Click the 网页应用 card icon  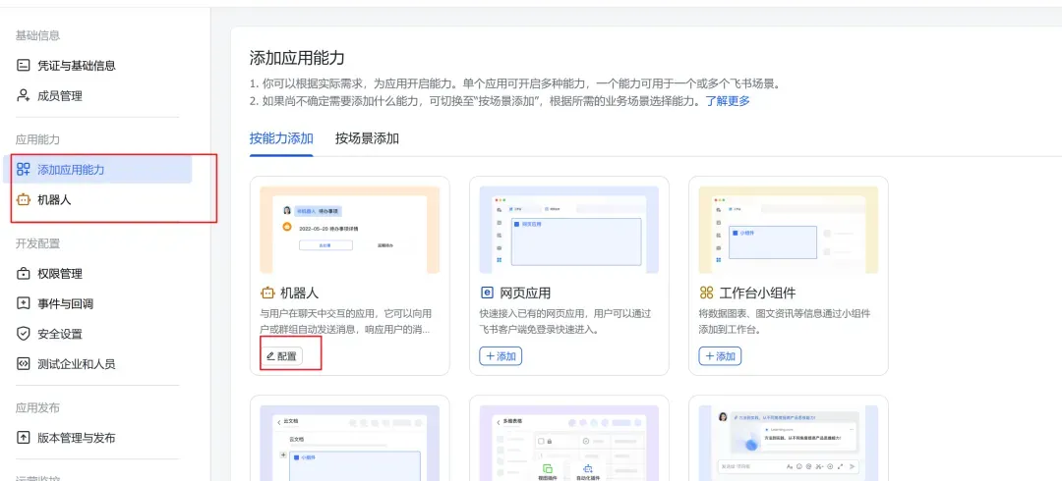click(487, 293)
